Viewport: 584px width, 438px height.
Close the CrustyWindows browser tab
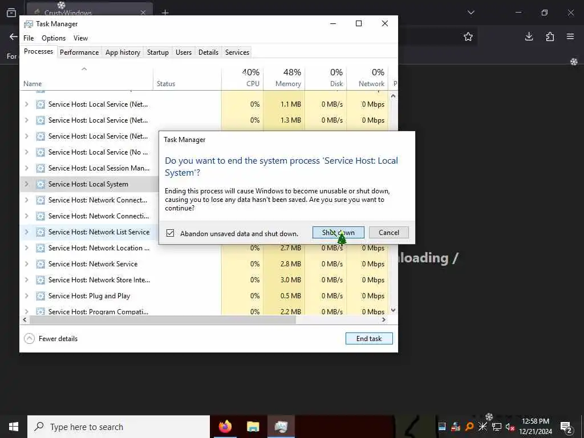143,13
